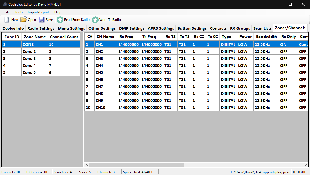Screen dimensions: 310x175
Task: Click the app icon in title bar
Action: [5, 4]
